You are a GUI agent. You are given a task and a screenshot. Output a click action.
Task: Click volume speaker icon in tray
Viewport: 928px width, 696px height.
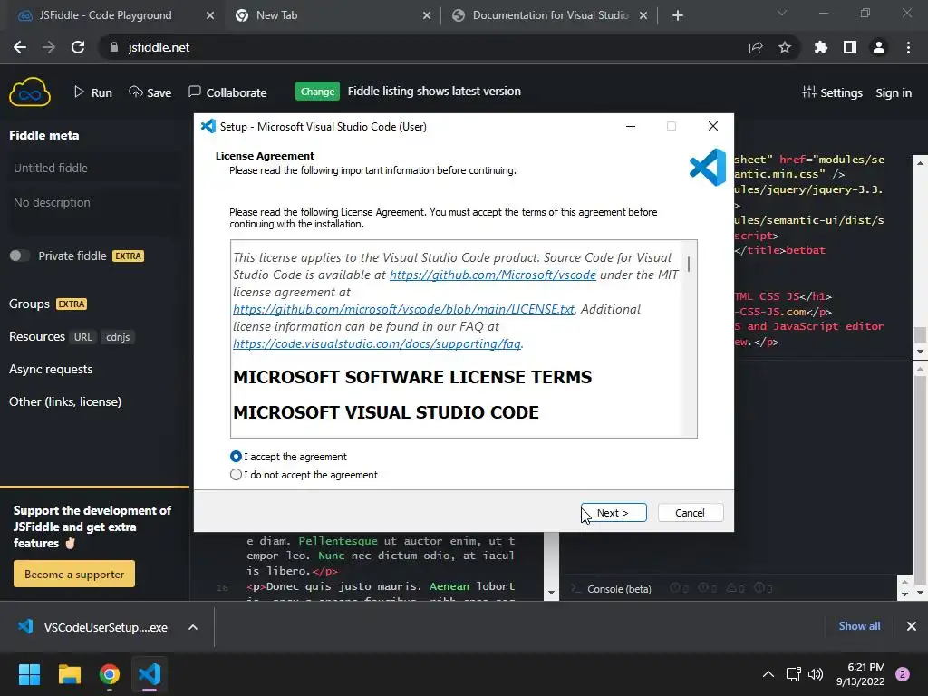tap(816, 674)
